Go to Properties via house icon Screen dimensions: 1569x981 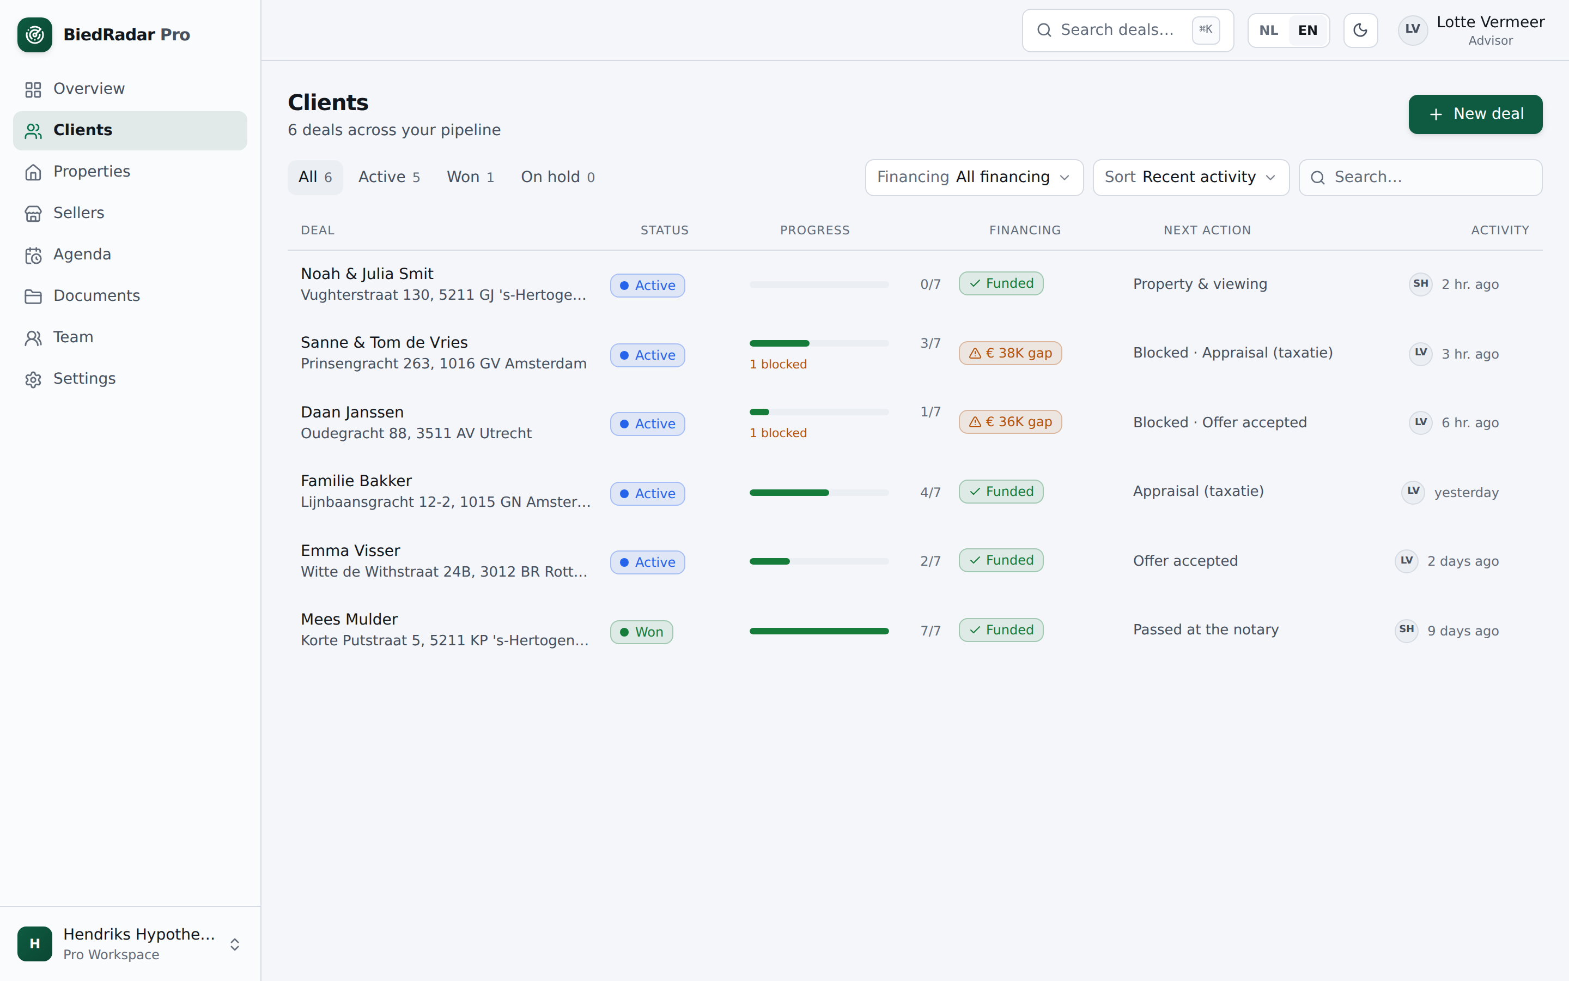pyautogui.click(x=33, y=172)
